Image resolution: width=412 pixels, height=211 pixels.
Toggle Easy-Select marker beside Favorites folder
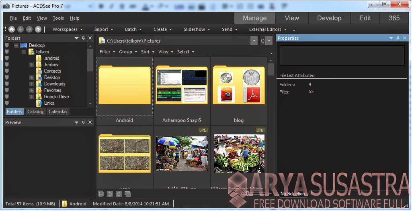click(x=7, y=90)
